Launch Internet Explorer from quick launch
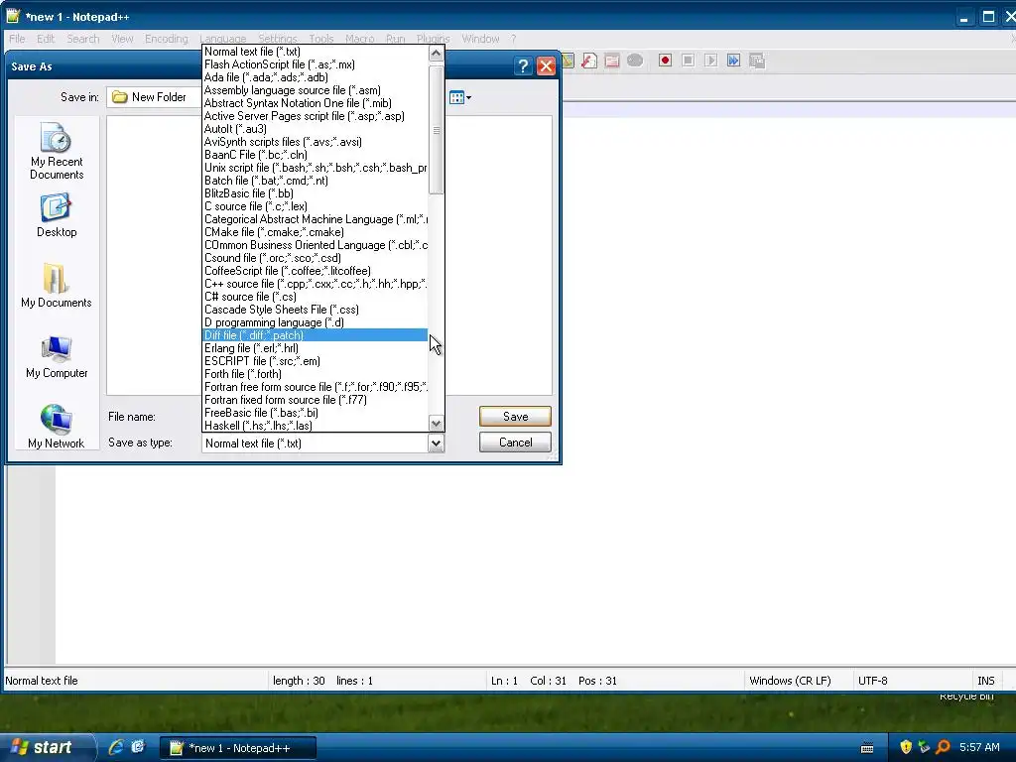The height and width of the screenshot is (762, 1016). tap(116, 747)
